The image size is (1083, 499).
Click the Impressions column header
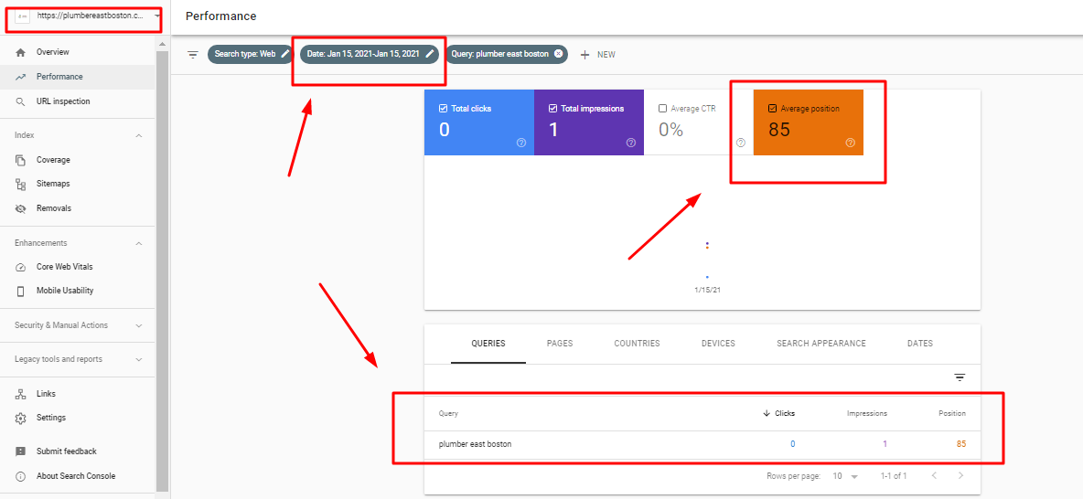point(867,413)
